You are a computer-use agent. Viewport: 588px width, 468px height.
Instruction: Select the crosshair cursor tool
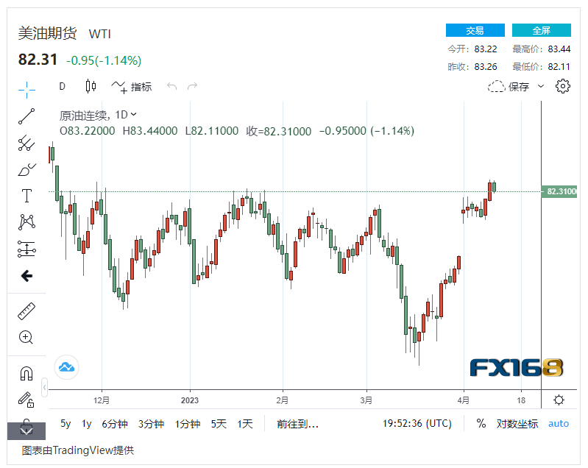pyautogui.click(x=26, y=90)
